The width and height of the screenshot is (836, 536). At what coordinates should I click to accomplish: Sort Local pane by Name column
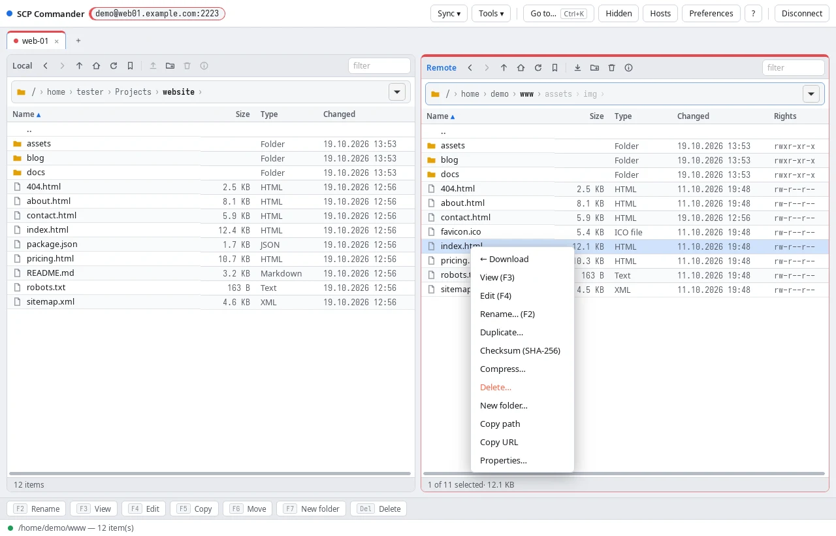coord(27,114)
